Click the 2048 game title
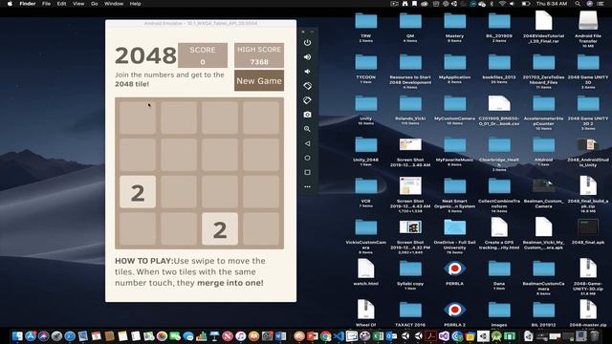Image resolution: width=612 pixels, height=344 pixels. [145, 55]
